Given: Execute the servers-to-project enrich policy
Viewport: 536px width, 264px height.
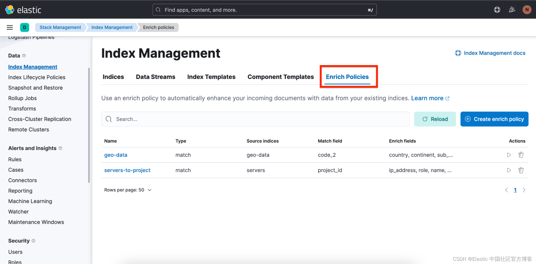Looking at the screenshot, I should (x=509, y=170).
